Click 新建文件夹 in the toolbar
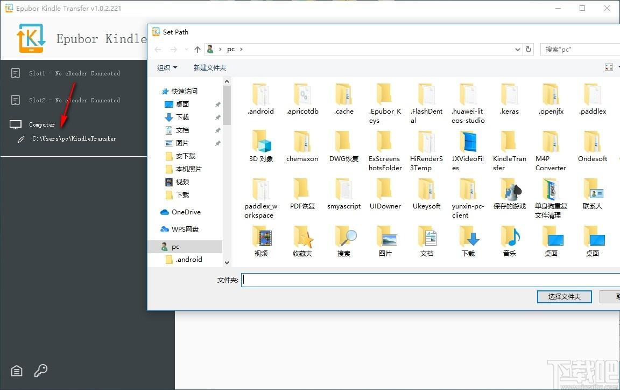Viewport: 620px width, 390px height. point(209,68)
